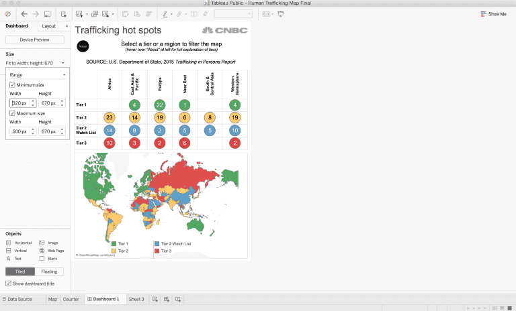Click the red Tier 3 legend swatch
The width and height of the screenshot is (516, 311).
[x=157, y=250]
